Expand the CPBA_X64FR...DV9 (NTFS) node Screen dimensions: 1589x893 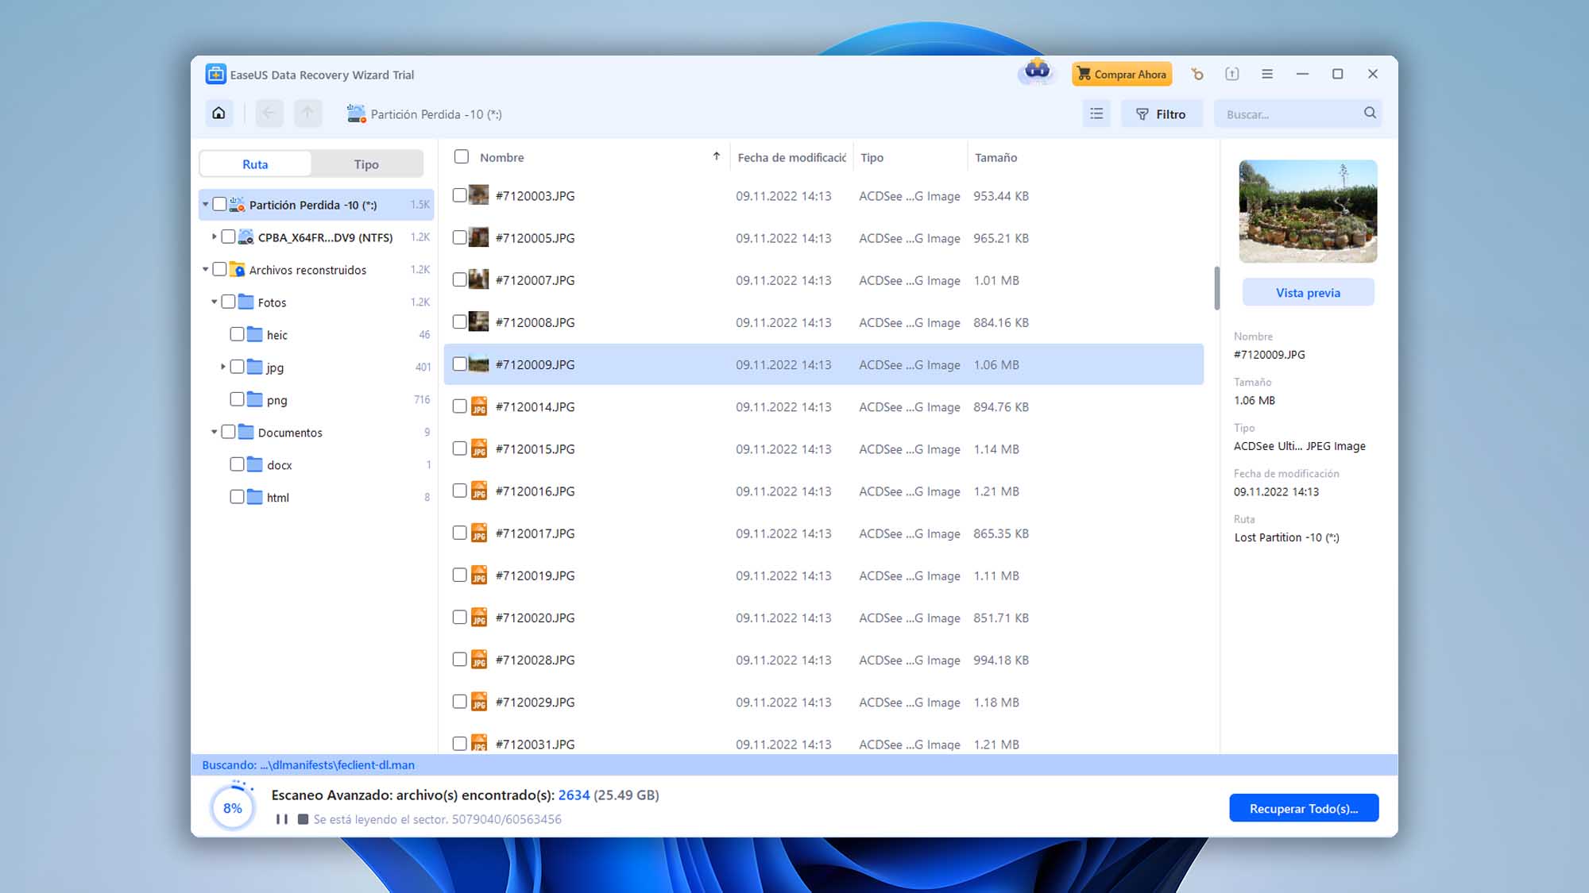point(214,237)
